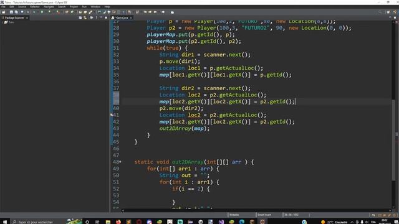This screenshot has height=224, width=399.
Task: Click the Forward navigation arrow in toolbar
Action: pos(163,12)
